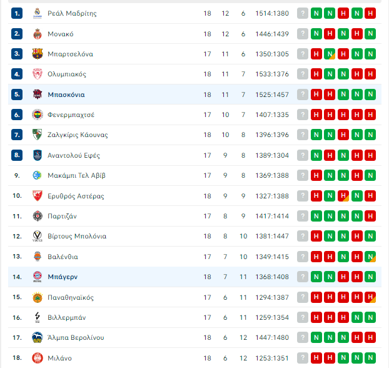Click Παναθηναϊκός latest loss badge with orange corner
The height and width of the screenshot is (368, 389).
(370, 297)
